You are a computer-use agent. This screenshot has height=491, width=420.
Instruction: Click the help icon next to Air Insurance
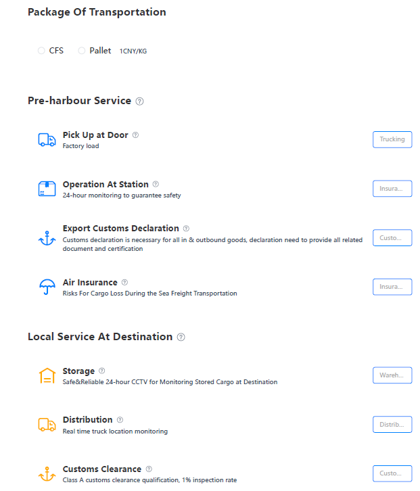pos(124,283)
